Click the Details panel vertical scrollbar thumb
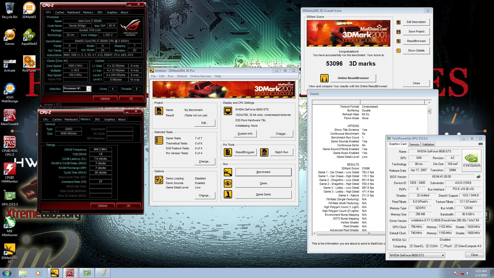Image resolution: width=494 pixels, height=278 pixels. [x=429, y=111]
